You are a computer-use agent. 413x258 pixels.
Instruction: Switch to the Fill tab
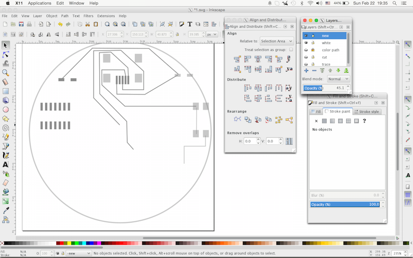316,111
